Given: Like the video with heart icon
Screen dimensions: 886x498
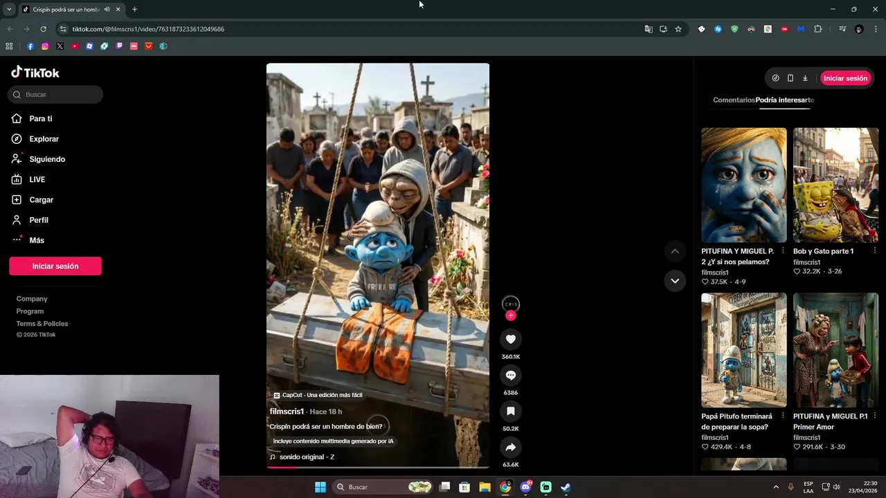Looking at the screenshot, I should pos(511,339).
